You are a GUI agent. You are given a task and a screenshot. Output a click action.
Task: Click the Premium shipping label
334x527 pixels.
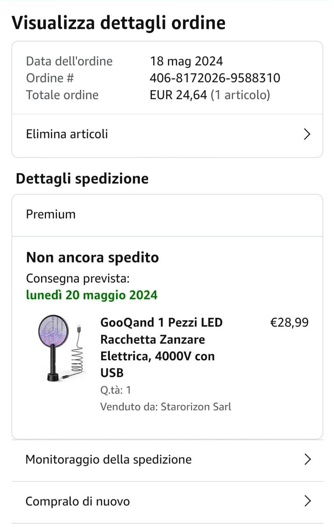coord(51,215)
